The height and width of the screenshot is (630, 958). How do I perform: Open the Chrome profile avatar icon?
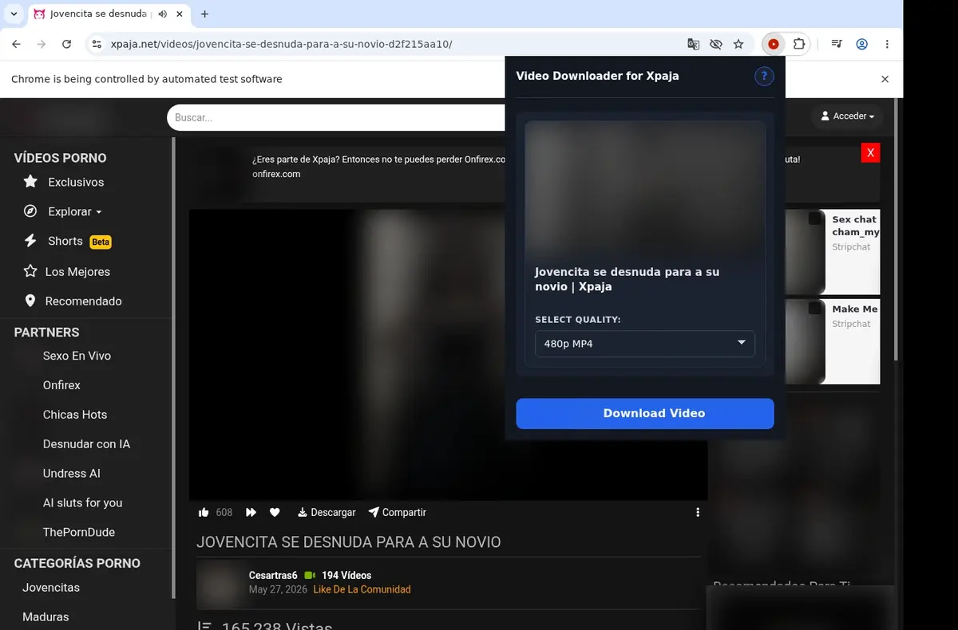[x=861, y=44]
